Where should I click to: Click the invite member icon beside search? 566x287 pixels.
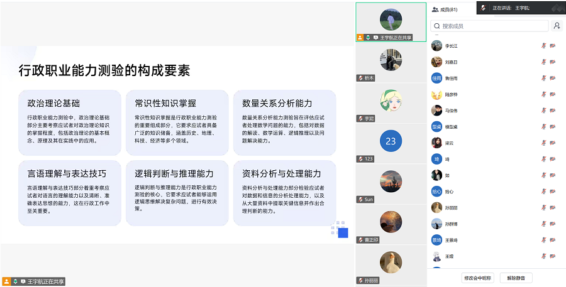557,26
